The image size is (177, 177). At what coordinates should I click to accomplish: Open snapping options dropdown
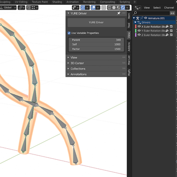point(35,8)
